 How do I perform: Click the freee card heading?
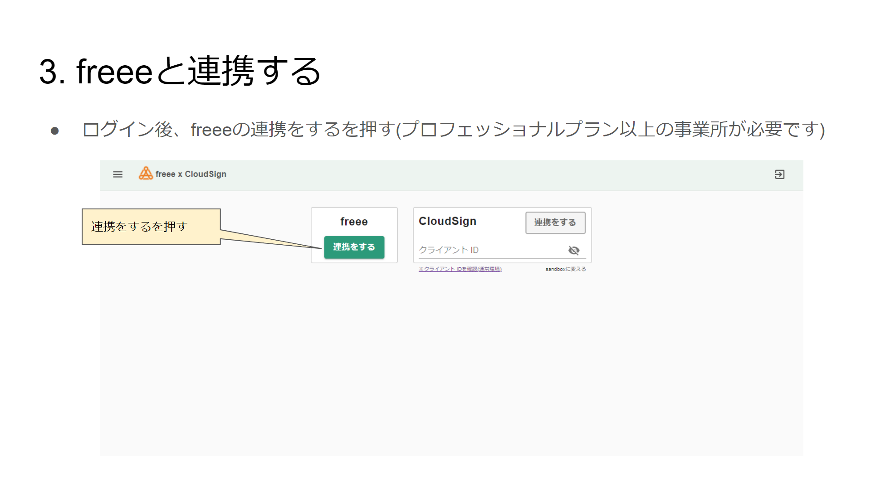(354, 222)
